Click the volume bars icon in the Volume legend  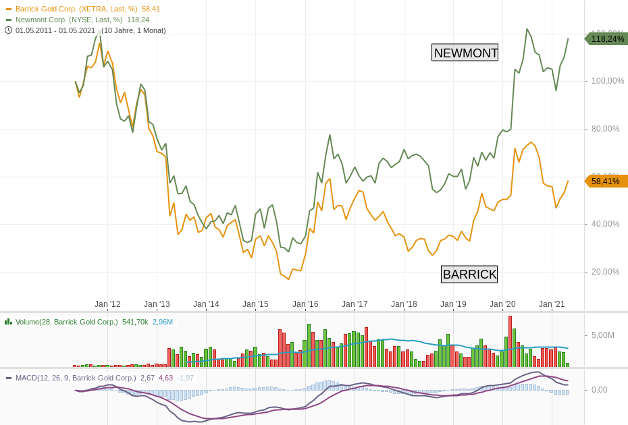pos(8,322)
